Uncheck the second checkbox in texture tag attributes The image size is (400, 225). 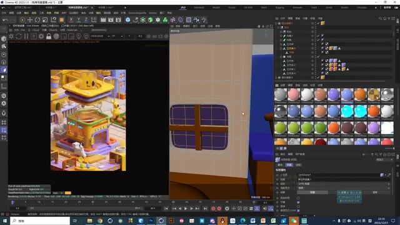[x=298, y=202]
